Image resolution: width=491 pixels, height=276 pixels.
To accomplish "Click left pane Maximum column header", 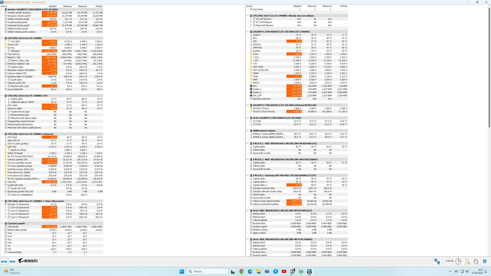I will coord(82,6).
